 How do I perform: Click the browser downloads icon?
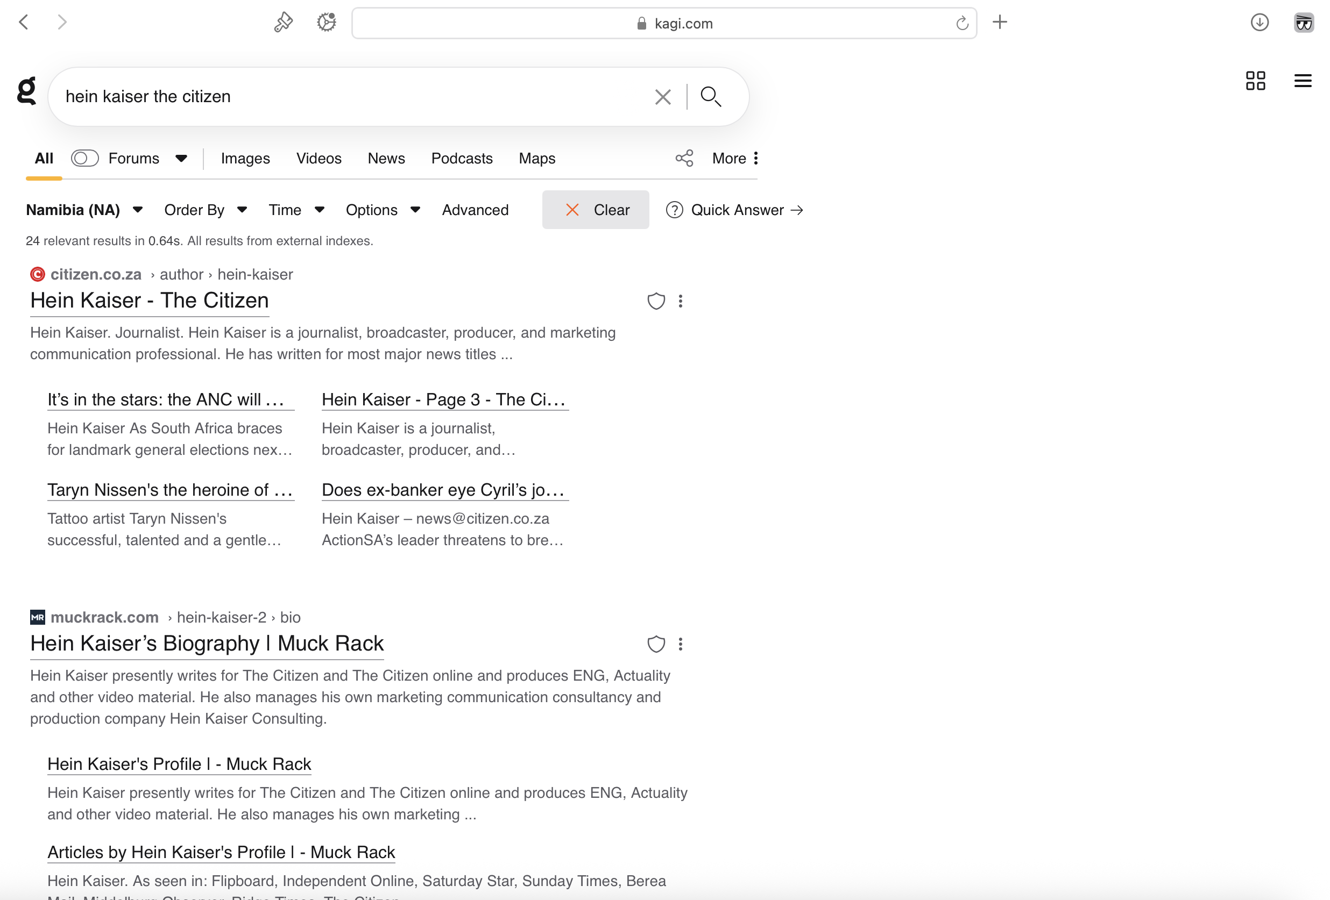[1259, 23]
